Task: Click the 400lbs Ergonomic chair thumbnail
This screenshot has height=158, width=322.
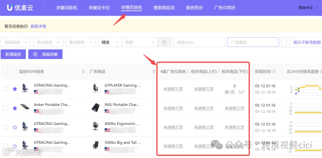Action: tap(95, 127)
